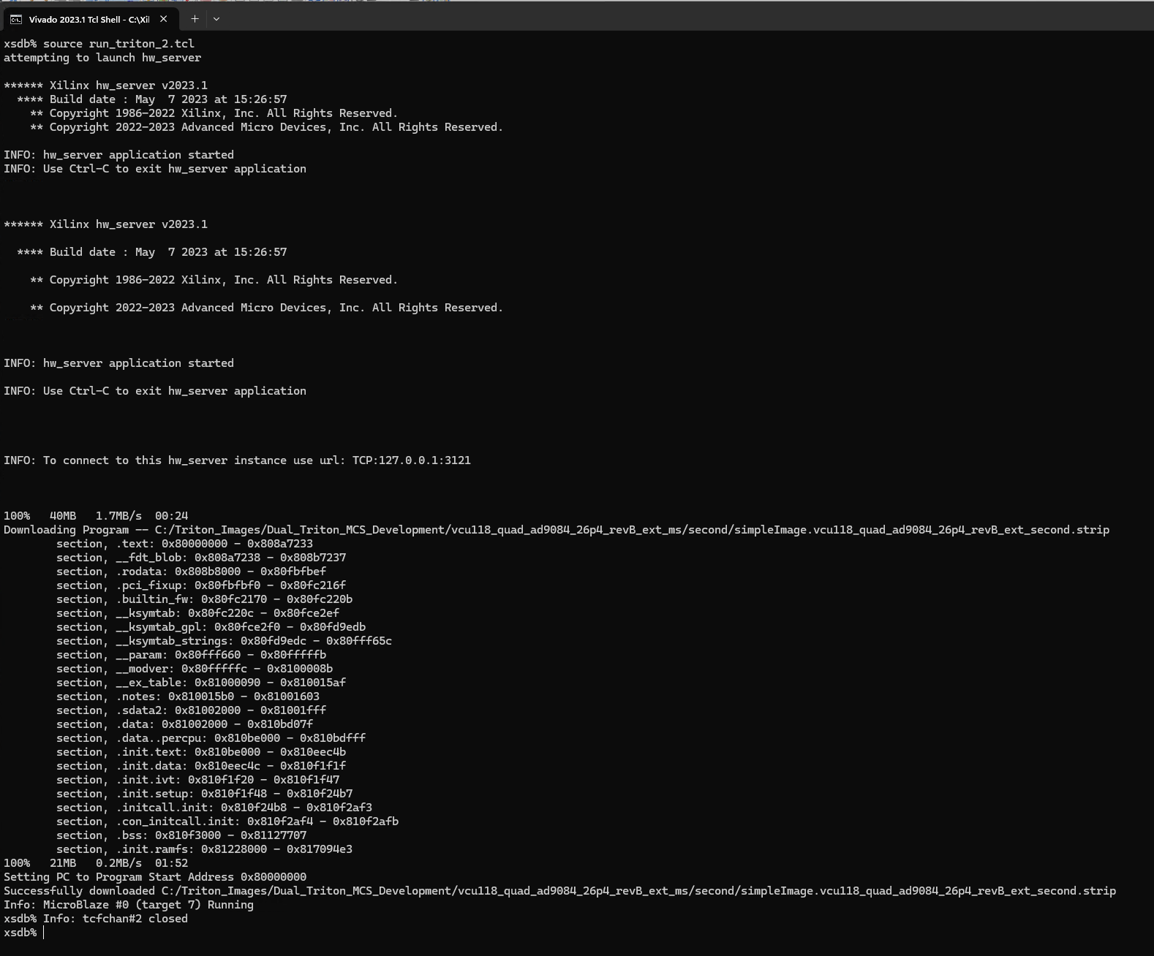This screenshot has width=1154, height=956.
Task: Close the Vivado 2023.1 Tcl Shell tab
Action: point(164,19)
